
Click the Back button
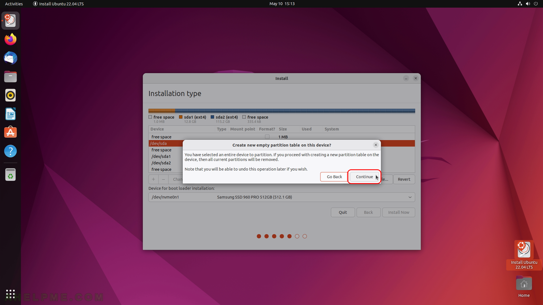(368, 212)
